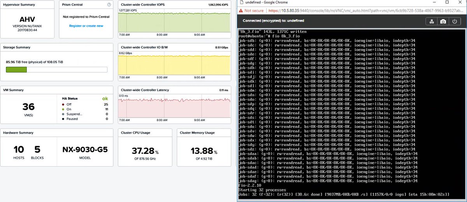Viewport: 467px width, 202px height.
Task: Click the job-sdz line in the VNC console
Action: [327, 149]
